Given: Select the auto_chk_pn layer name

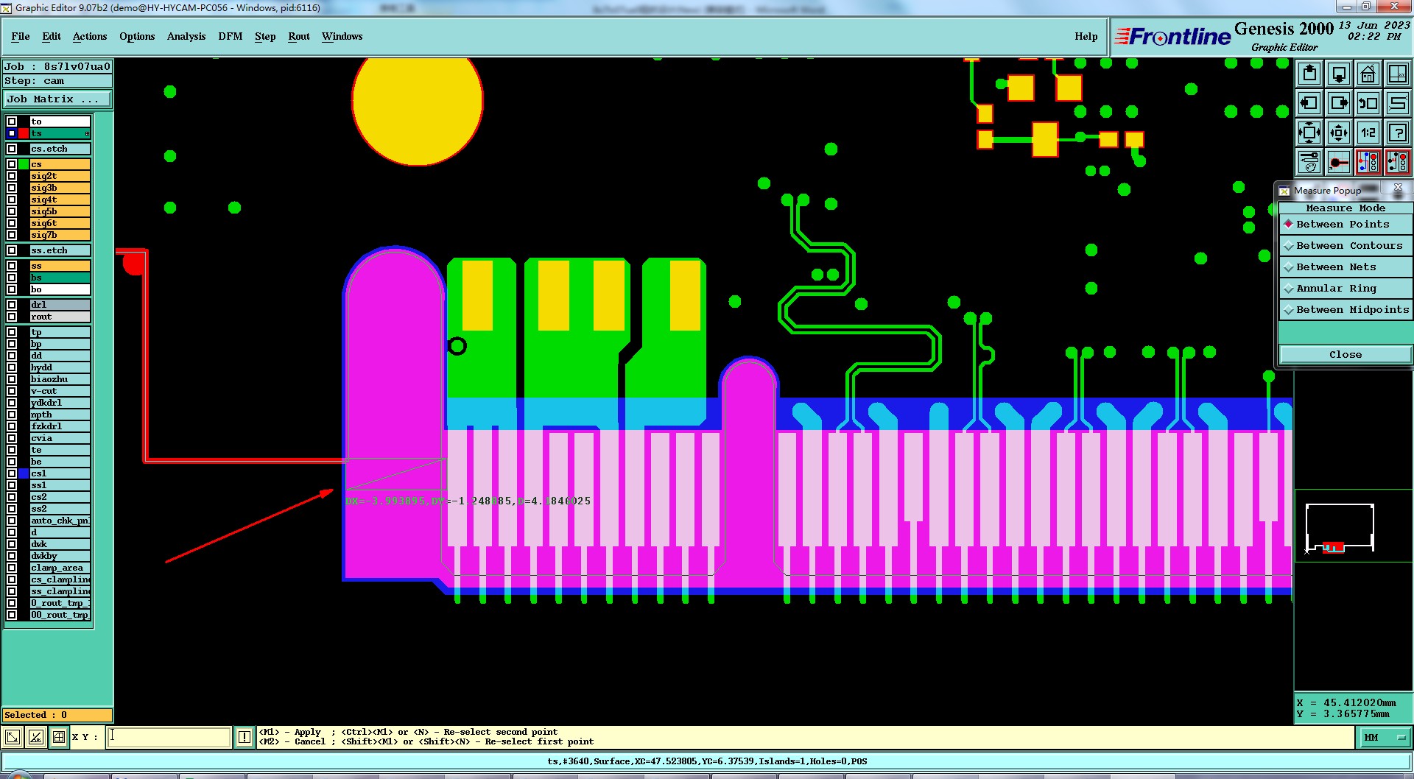Looking at the screenshot, I should [60, 521].
